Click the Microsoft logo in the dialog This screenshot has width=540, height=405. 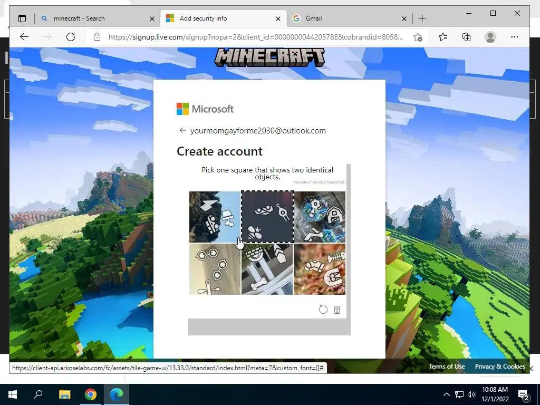click(205, 109)
